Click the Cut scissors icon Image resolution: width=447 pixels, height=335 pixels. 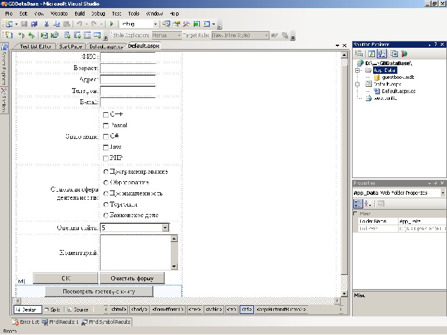pos(47,24)
